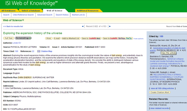187x111 pixels.
Task: Click the Publisher address text
Action: click(52, 92)
